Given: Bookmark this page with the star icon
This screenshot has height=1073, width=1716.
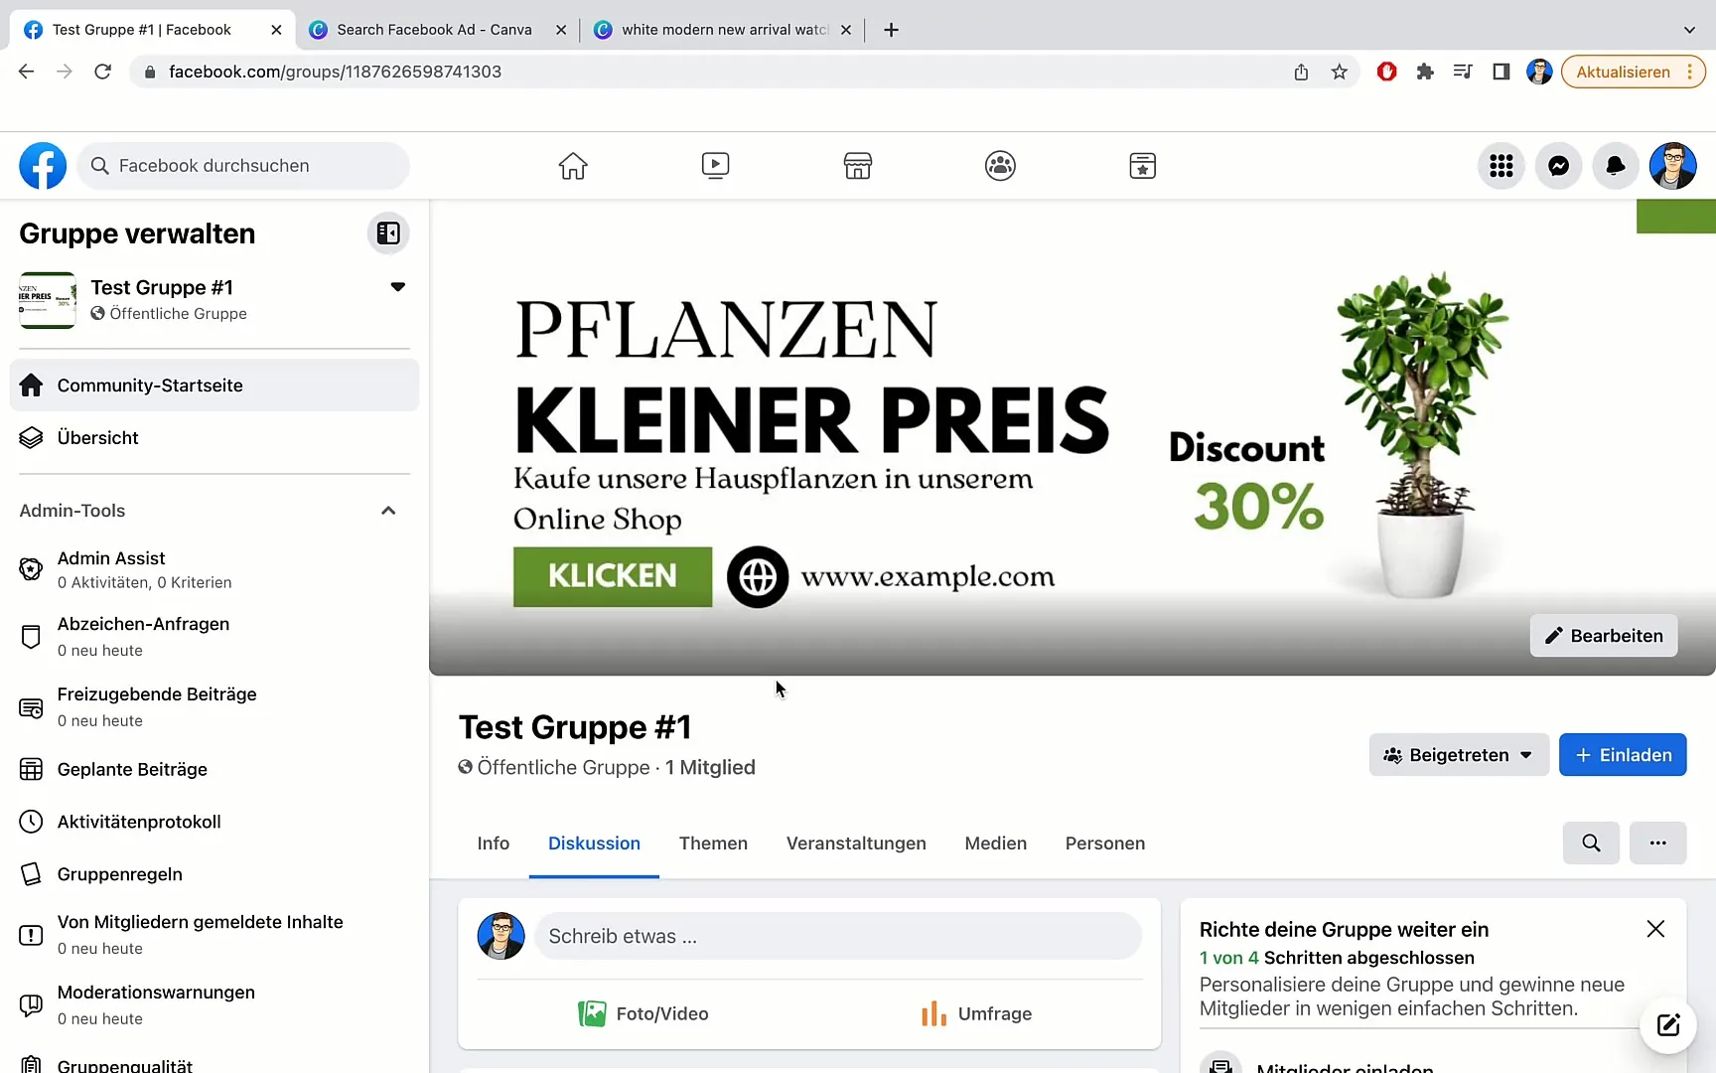Looking at the screenshot, I should click(1340, 72).
